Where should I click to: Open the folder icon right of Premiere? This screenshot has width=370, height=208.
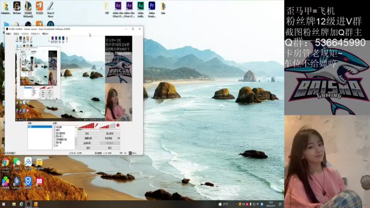[163, 8]
